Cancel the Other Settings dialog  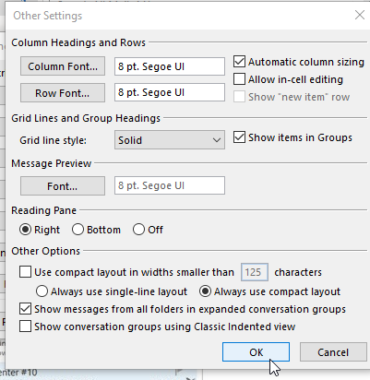[x=333, y=352]
